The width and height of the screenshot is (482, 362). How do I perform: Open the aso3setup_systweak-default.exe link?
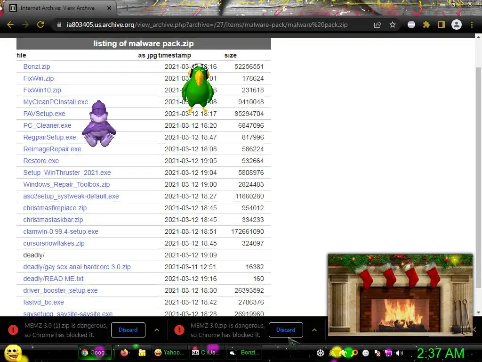(x=71, y=196)
